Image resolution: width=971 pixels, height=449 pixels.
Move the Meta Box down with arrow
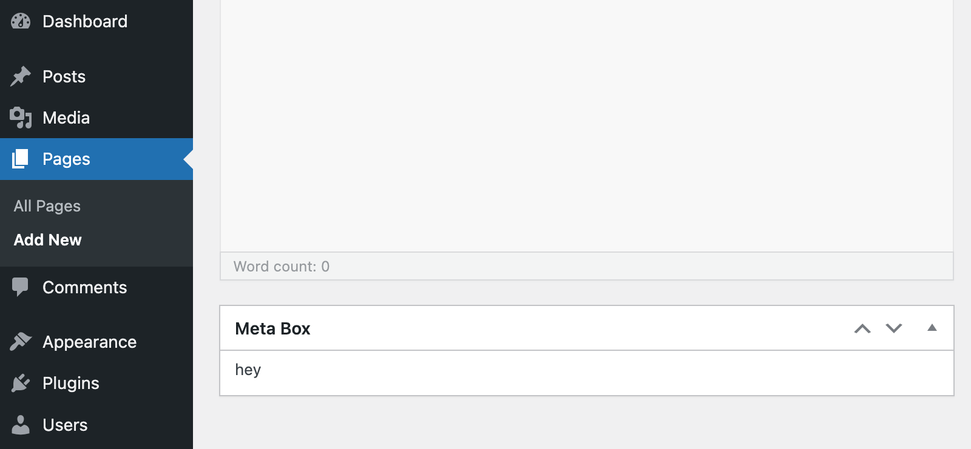893,328
